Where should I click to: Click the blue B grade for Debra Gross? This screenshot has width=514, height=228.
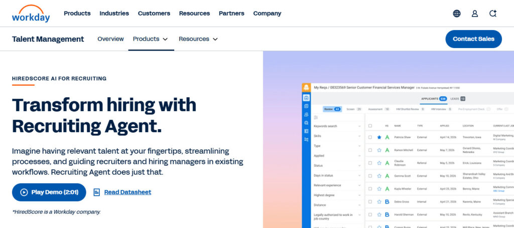pos(387,202)
